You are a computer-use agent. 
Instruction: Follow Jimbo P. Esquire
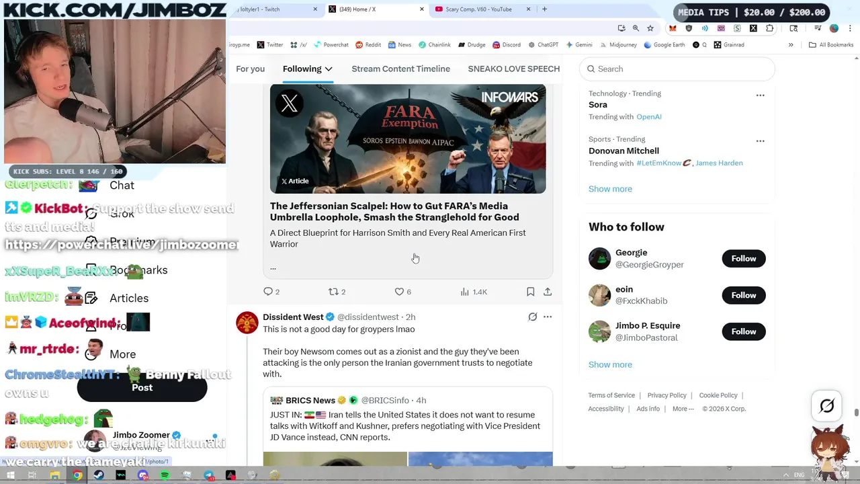(x=744, y=331)
